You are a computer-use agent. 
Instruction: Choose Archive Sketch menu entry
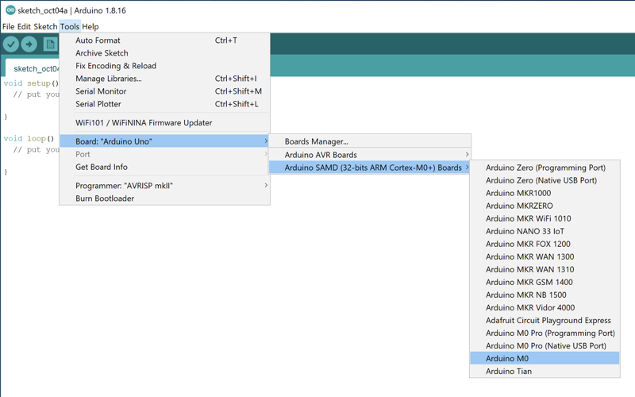(x=164, y=53)
